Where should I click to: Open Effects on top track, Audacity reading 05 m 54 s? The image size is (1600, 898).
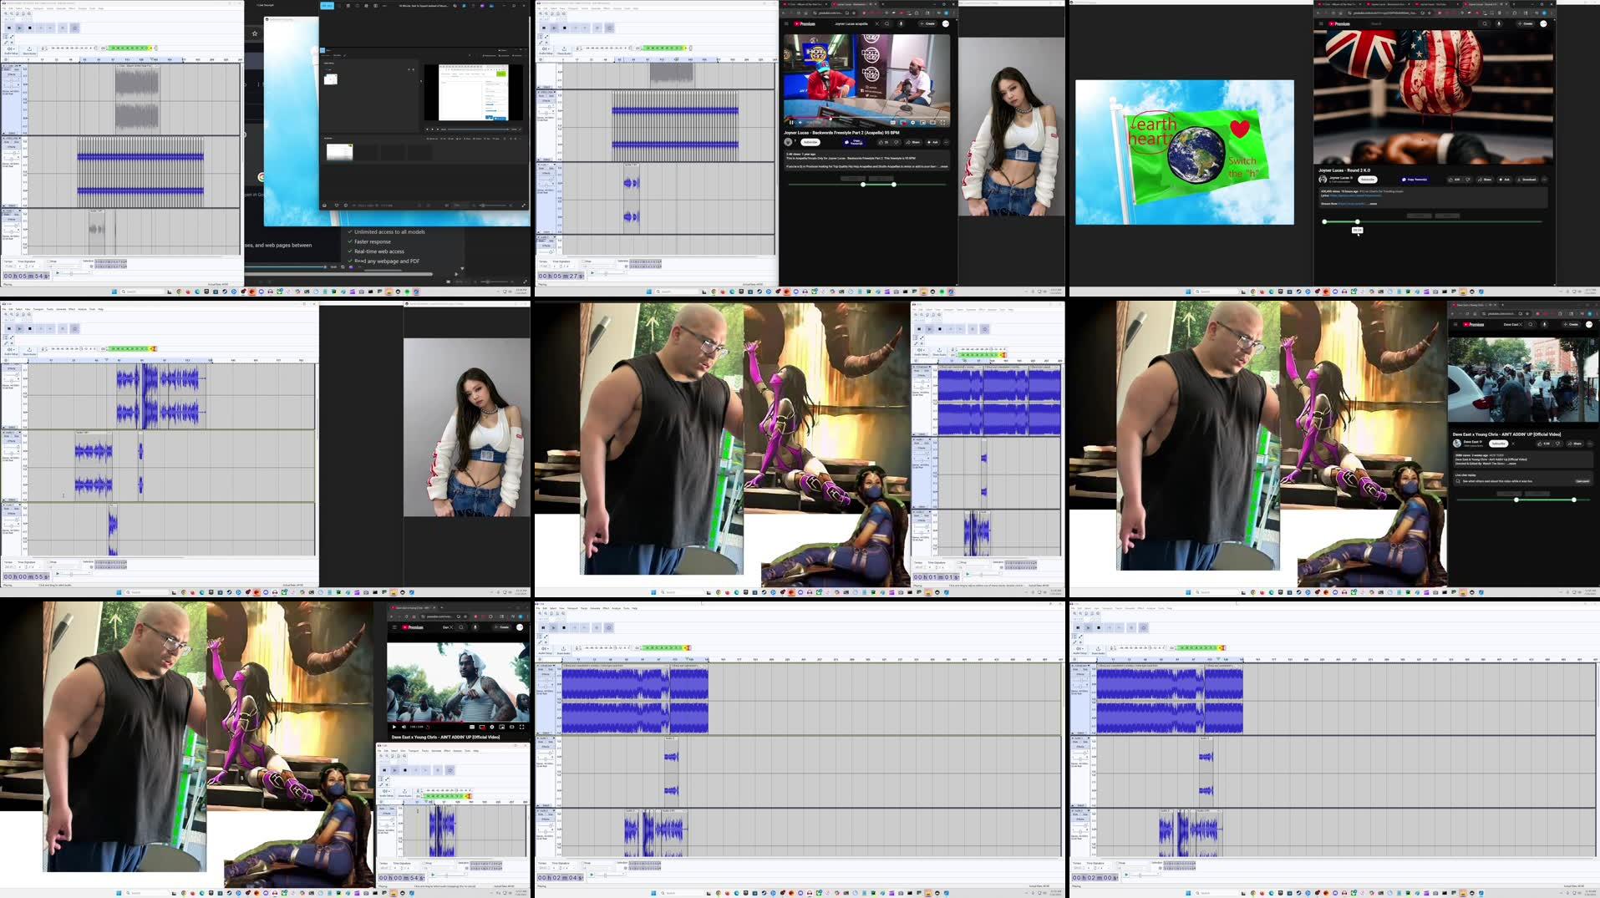coord(12,74)
